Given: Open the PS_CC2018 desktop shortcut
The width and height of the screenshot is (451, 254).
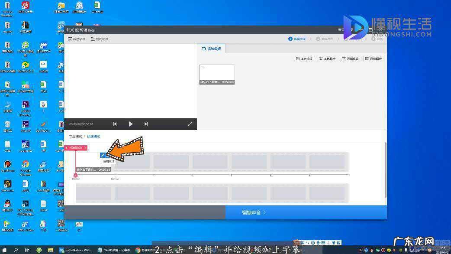Looking at the screenshot, I should pos(25,207).
